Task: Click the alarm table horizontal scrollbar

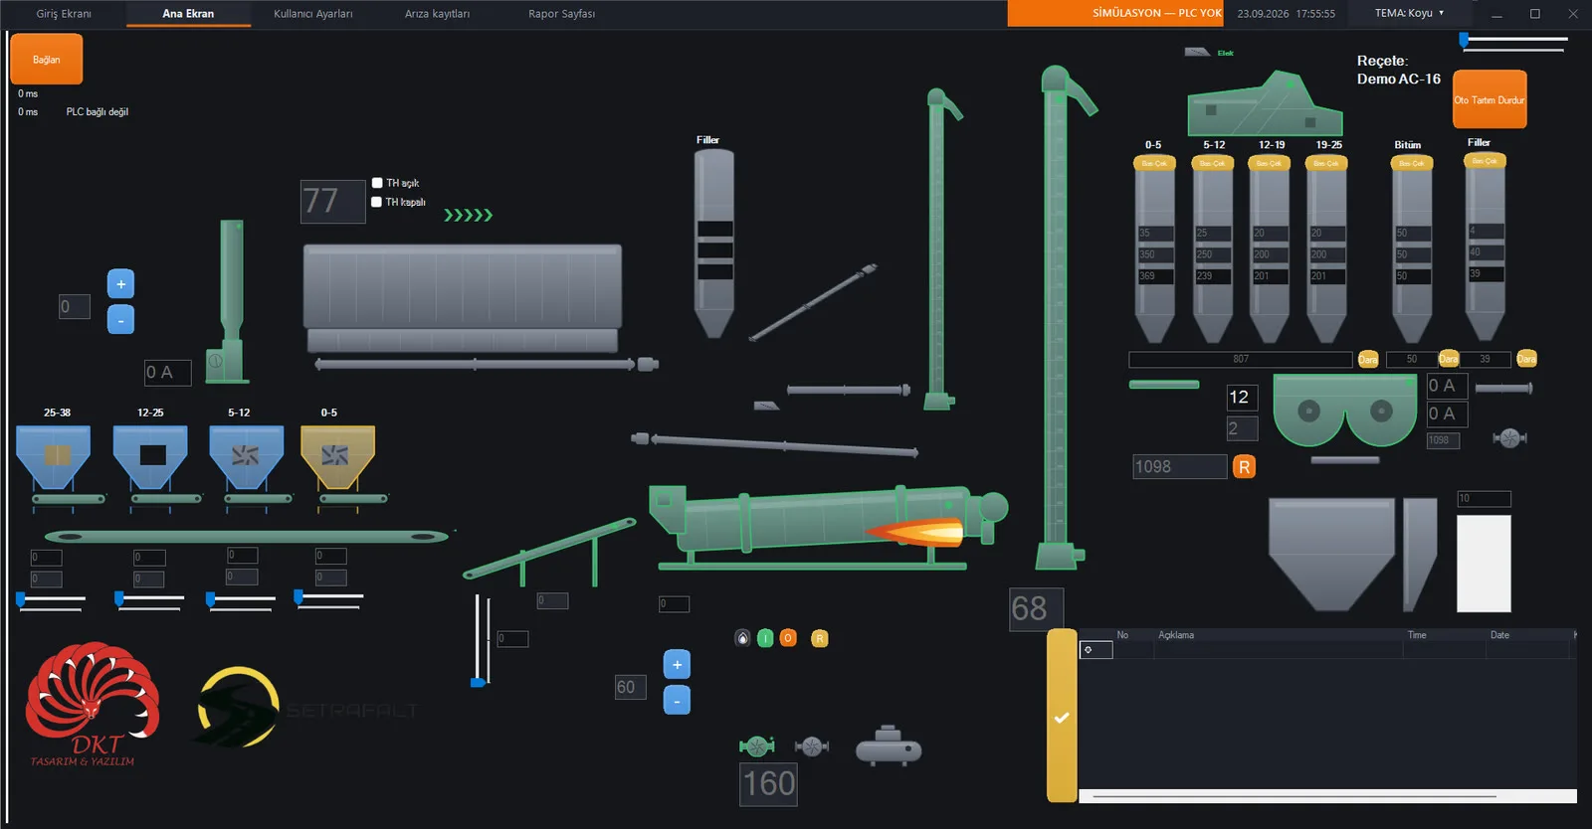Action: pos(1328,796)
